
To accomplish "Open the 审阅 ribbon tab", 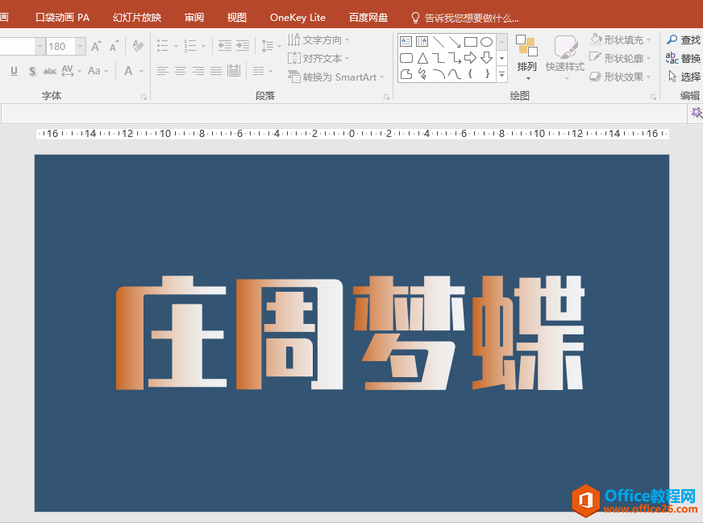I will [x=194, y=17].
